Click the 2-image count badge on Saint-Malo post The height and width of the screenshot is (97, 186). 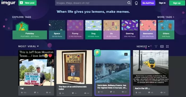click(126, 54)
